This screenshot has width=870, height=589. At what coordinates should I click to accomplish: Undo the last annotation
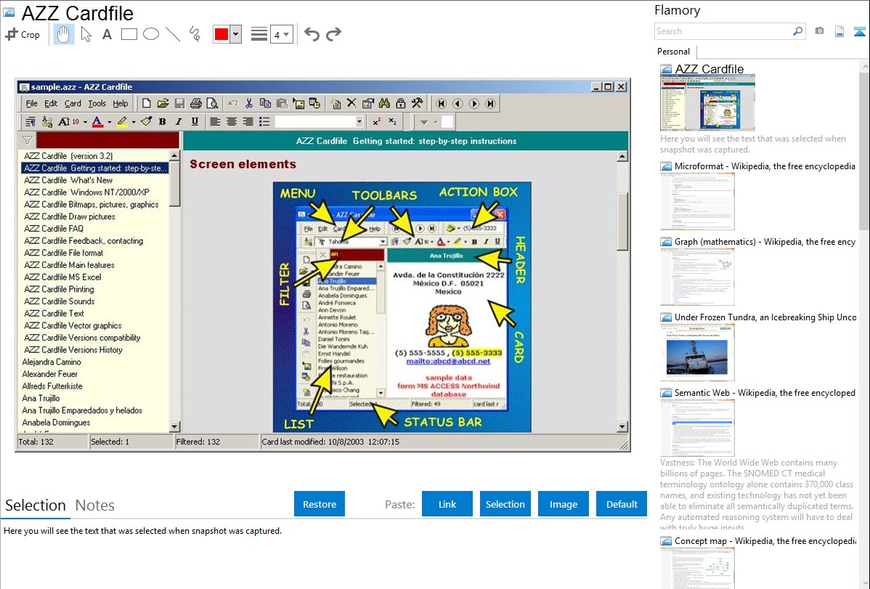[312, 34]
